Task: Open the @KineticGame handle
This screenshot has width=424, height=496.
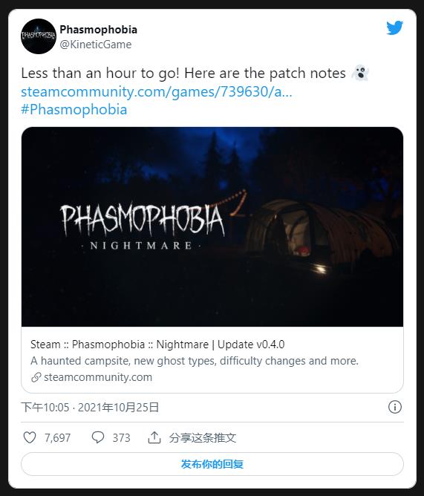Action: 96,45
